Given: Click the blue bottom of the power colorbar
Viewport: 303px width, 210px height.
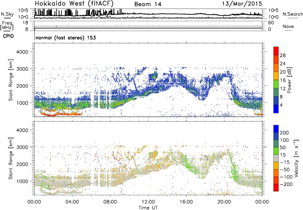Looking at the screenshot, I should (276, 109).
